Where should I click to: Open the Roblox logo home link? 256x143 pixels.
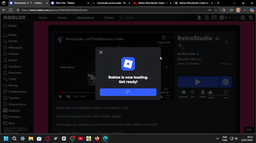pos(15,18)
